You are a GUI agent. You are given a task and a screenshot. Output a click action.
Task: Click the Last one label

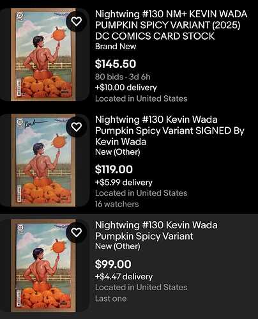tap(110, 299)
